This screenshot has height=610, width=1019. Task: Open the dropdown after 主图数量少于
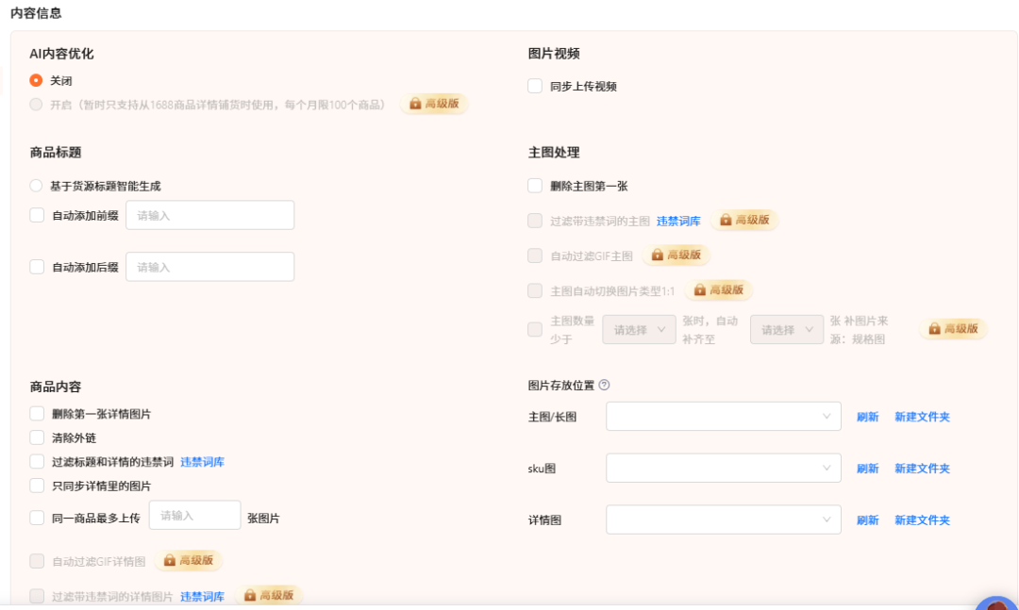click(639, 329)
